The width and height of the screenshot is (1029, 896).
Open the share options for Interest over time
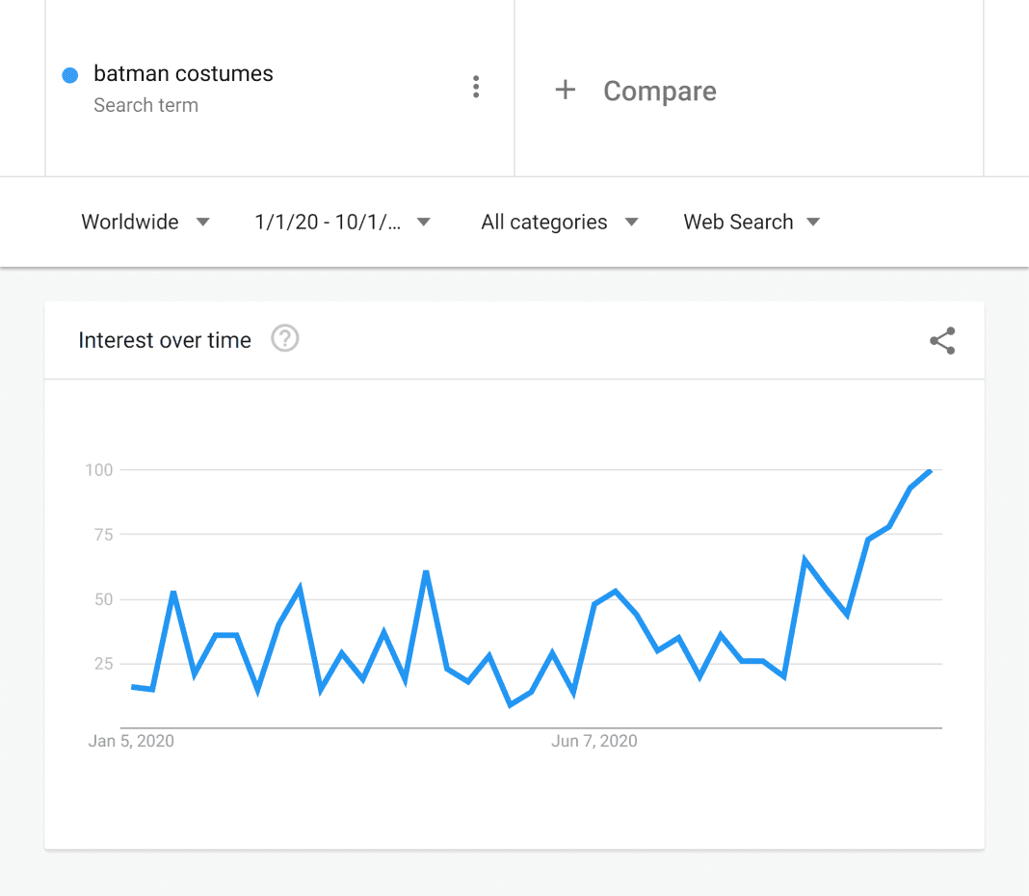click(x=942, y=341)
